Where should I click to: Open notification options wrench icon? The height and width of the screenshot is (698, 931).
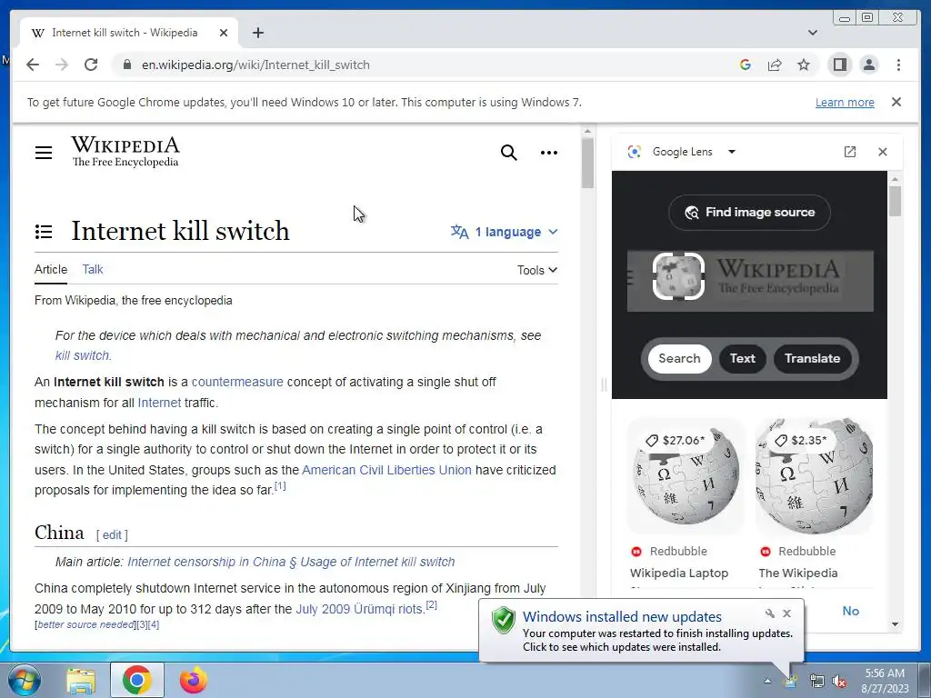pos(769,613)
